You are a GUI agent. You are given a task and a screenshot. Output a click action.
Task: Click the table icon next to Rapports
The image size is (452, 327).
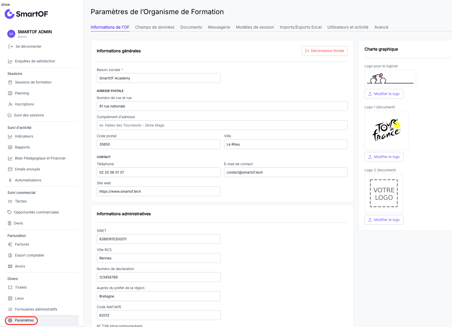tap(10, 147)
